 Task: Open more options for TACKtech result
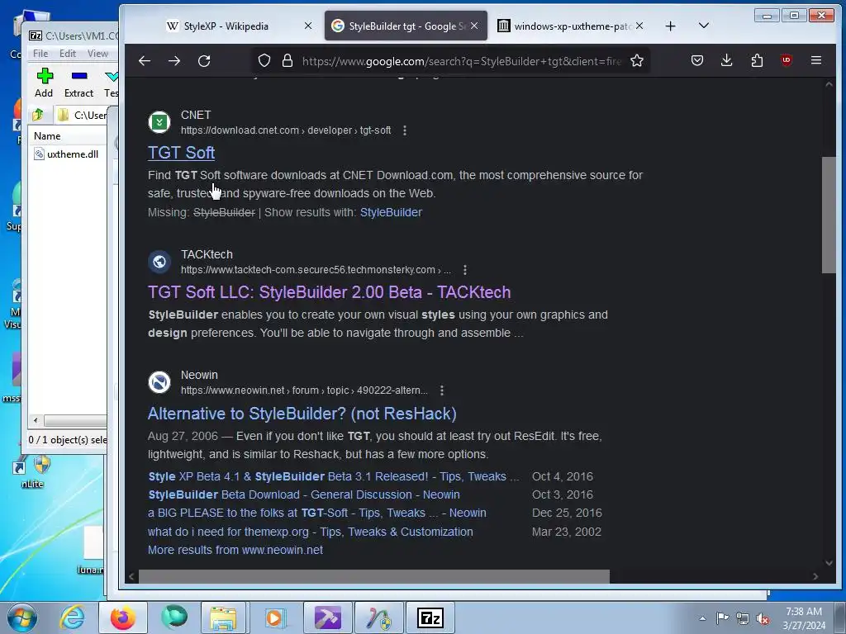click(465, 270)
